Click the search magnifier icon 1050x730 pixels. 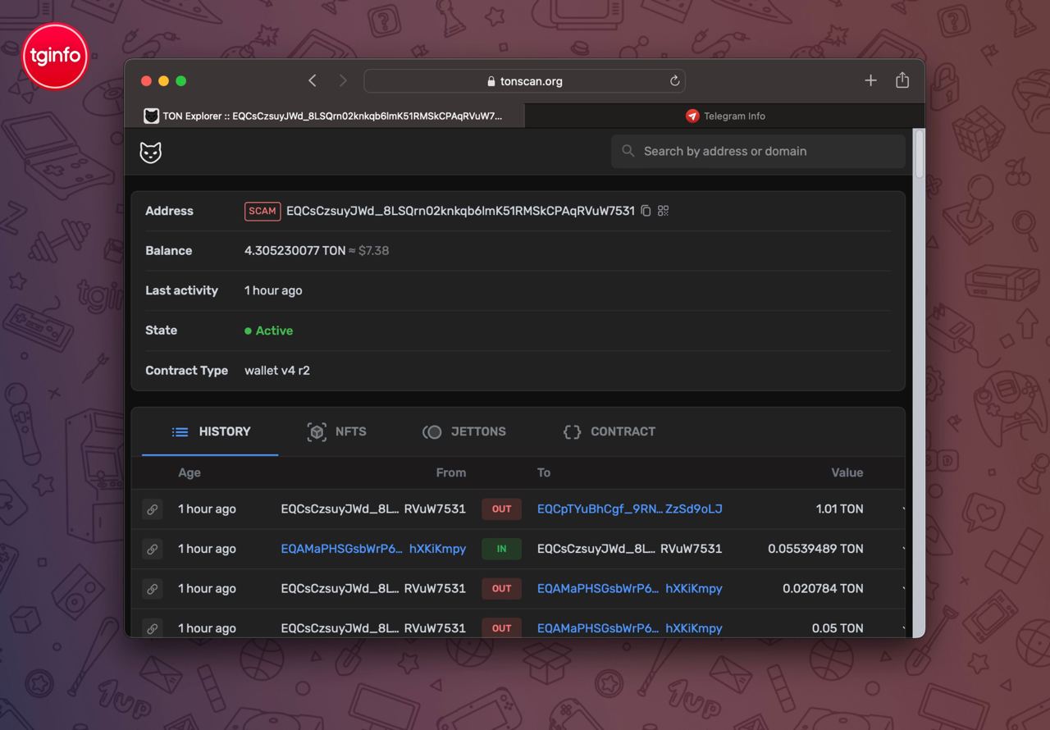coord(628,151)
